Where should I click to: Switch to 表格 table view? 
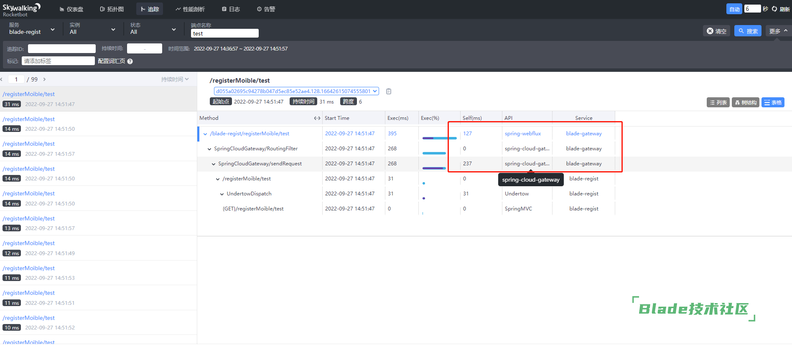tap(773, 102)
